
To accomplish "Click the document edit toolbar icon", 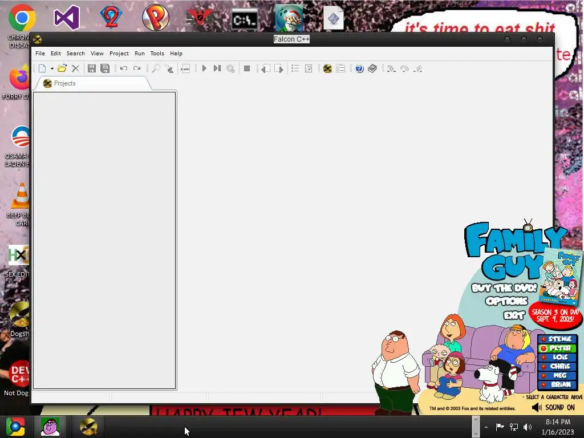I will (309, 68).
